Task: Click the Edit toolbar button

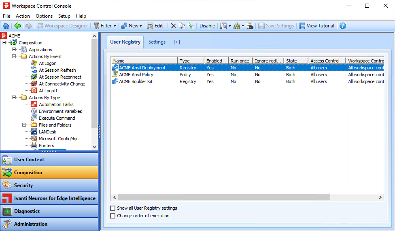Action: tap(155, 26)
